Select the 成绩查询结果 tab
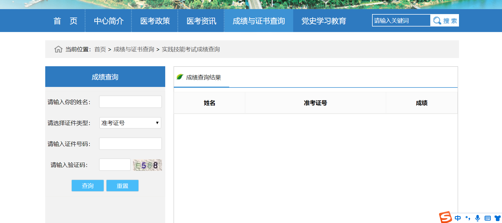This screenshot has width=502, height=223. (203, 78)
